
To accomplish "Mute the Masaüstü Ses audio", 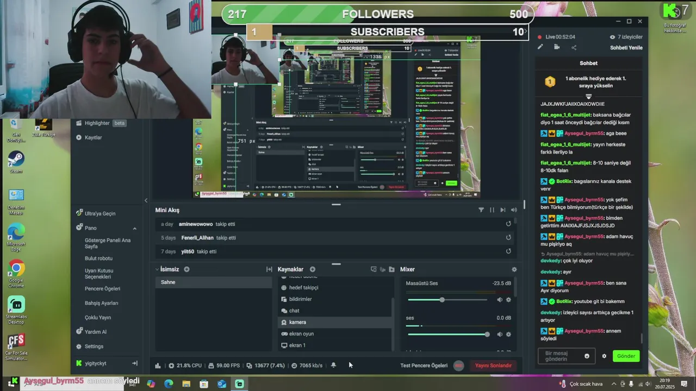I will [x=500, y=300].
